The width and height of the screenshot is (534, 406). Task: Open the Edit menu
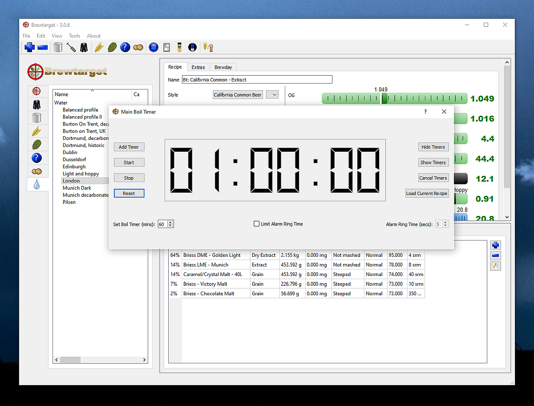pyautogui.click(x=41, y=36)
